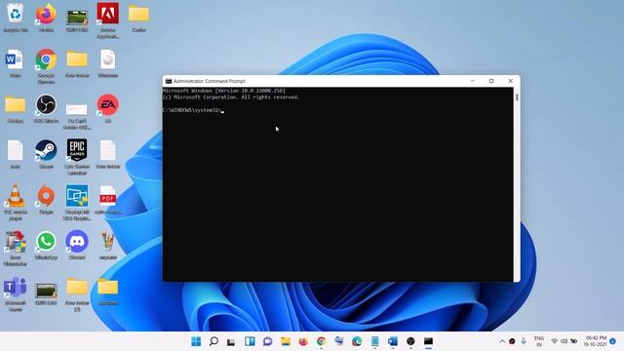This screenshot has height=351, width=624.
Task: Click the battery tray icon
Action: 574,341
